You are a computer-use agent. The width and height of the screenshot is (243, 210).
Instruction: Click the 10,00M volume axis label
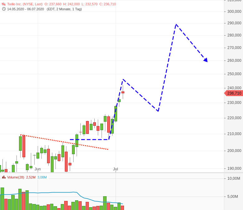click(x=234, y=178)
